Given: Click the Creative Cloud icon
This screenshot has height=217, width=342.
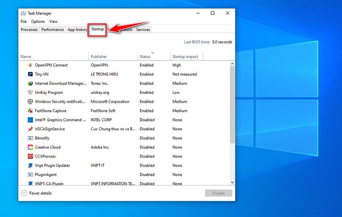Looking at the screenshot, I should [x=30, y=147].
